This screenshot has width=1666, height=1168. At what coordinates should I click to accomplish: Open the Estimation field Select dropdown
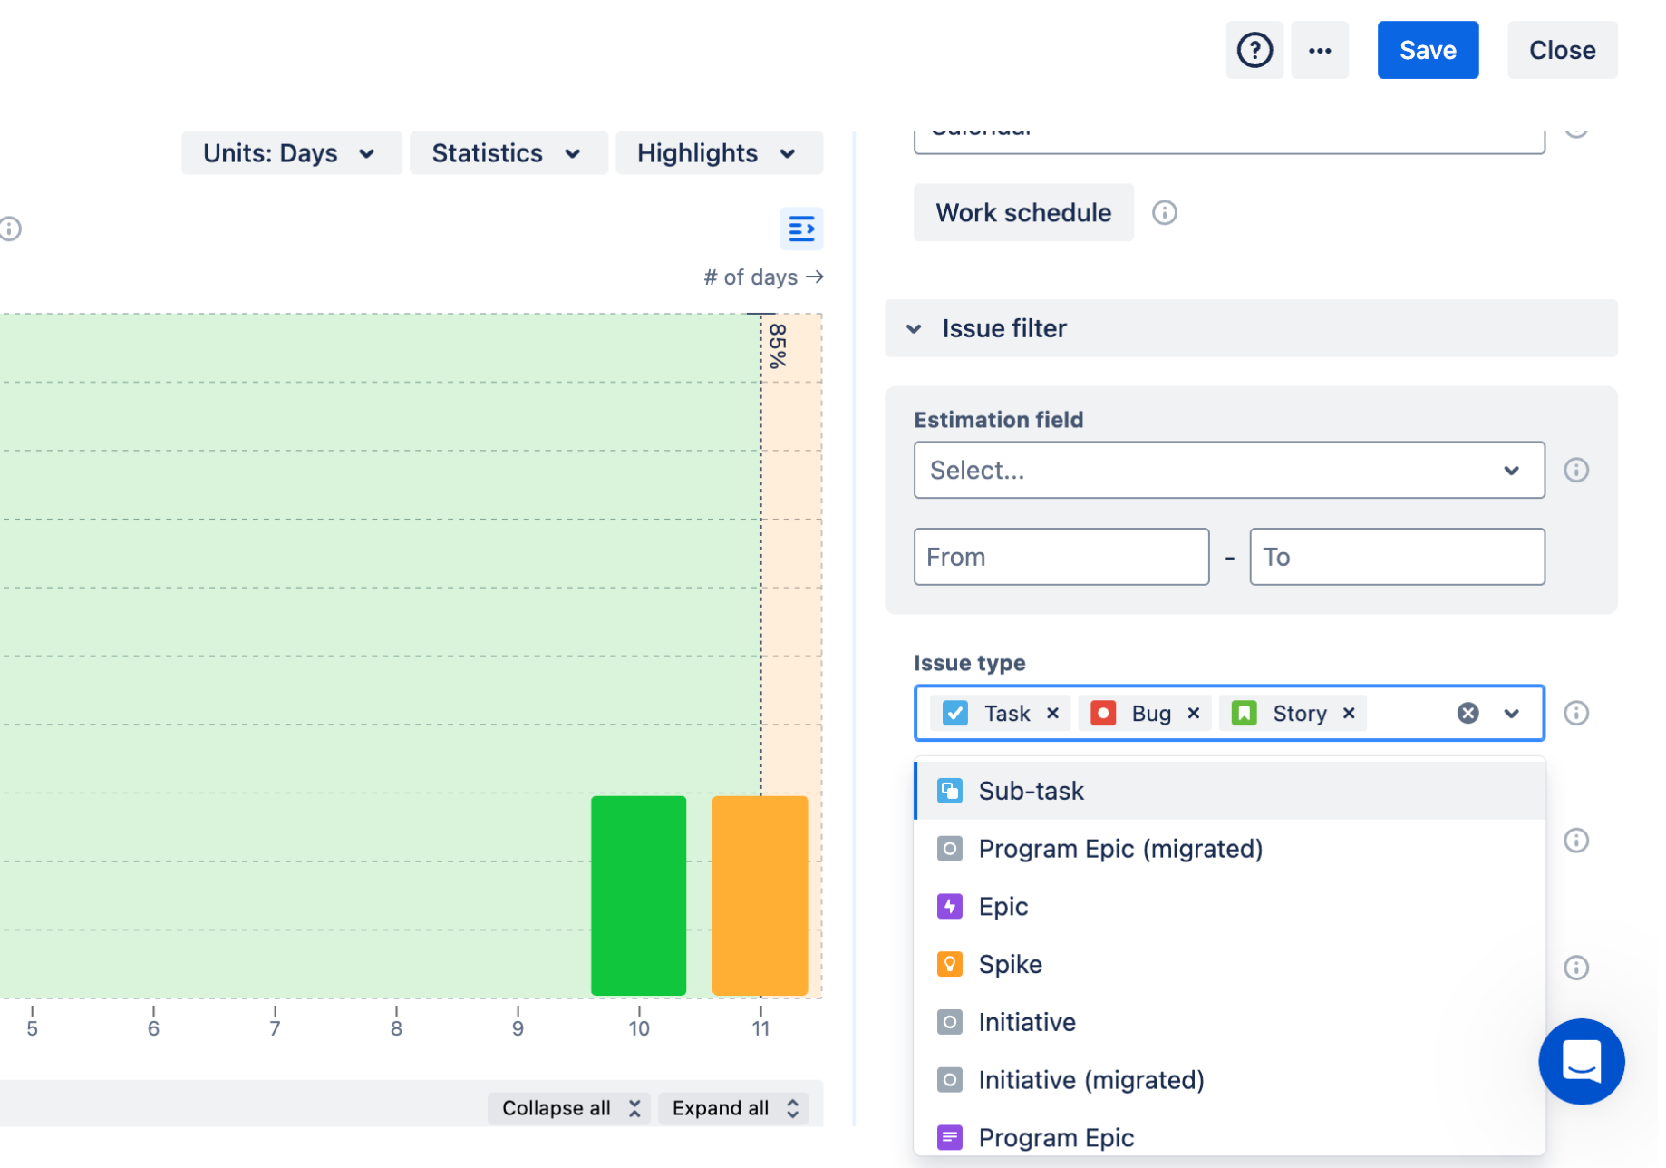point(1228,470)
